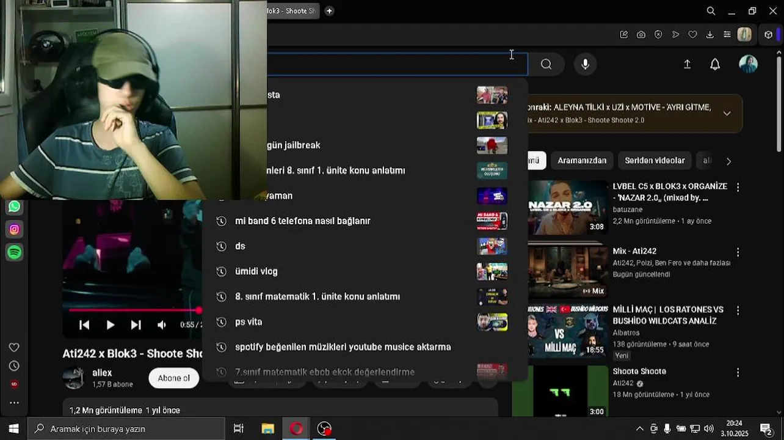Open the upload video icon
784x440 pixels.
tap(687, 64)
